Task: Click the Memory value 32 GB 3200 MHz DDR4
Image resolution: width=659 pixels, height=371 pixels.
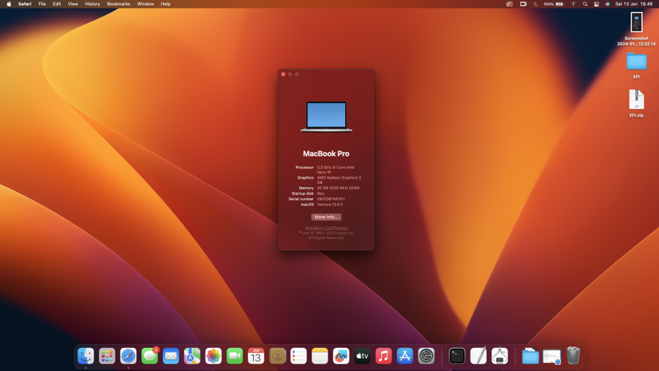Action: coord(338,188)
